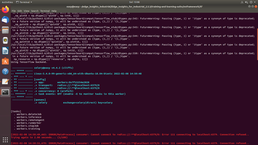Click the Activities button
This screenshot has height=145, width=258.
[7, 2]
